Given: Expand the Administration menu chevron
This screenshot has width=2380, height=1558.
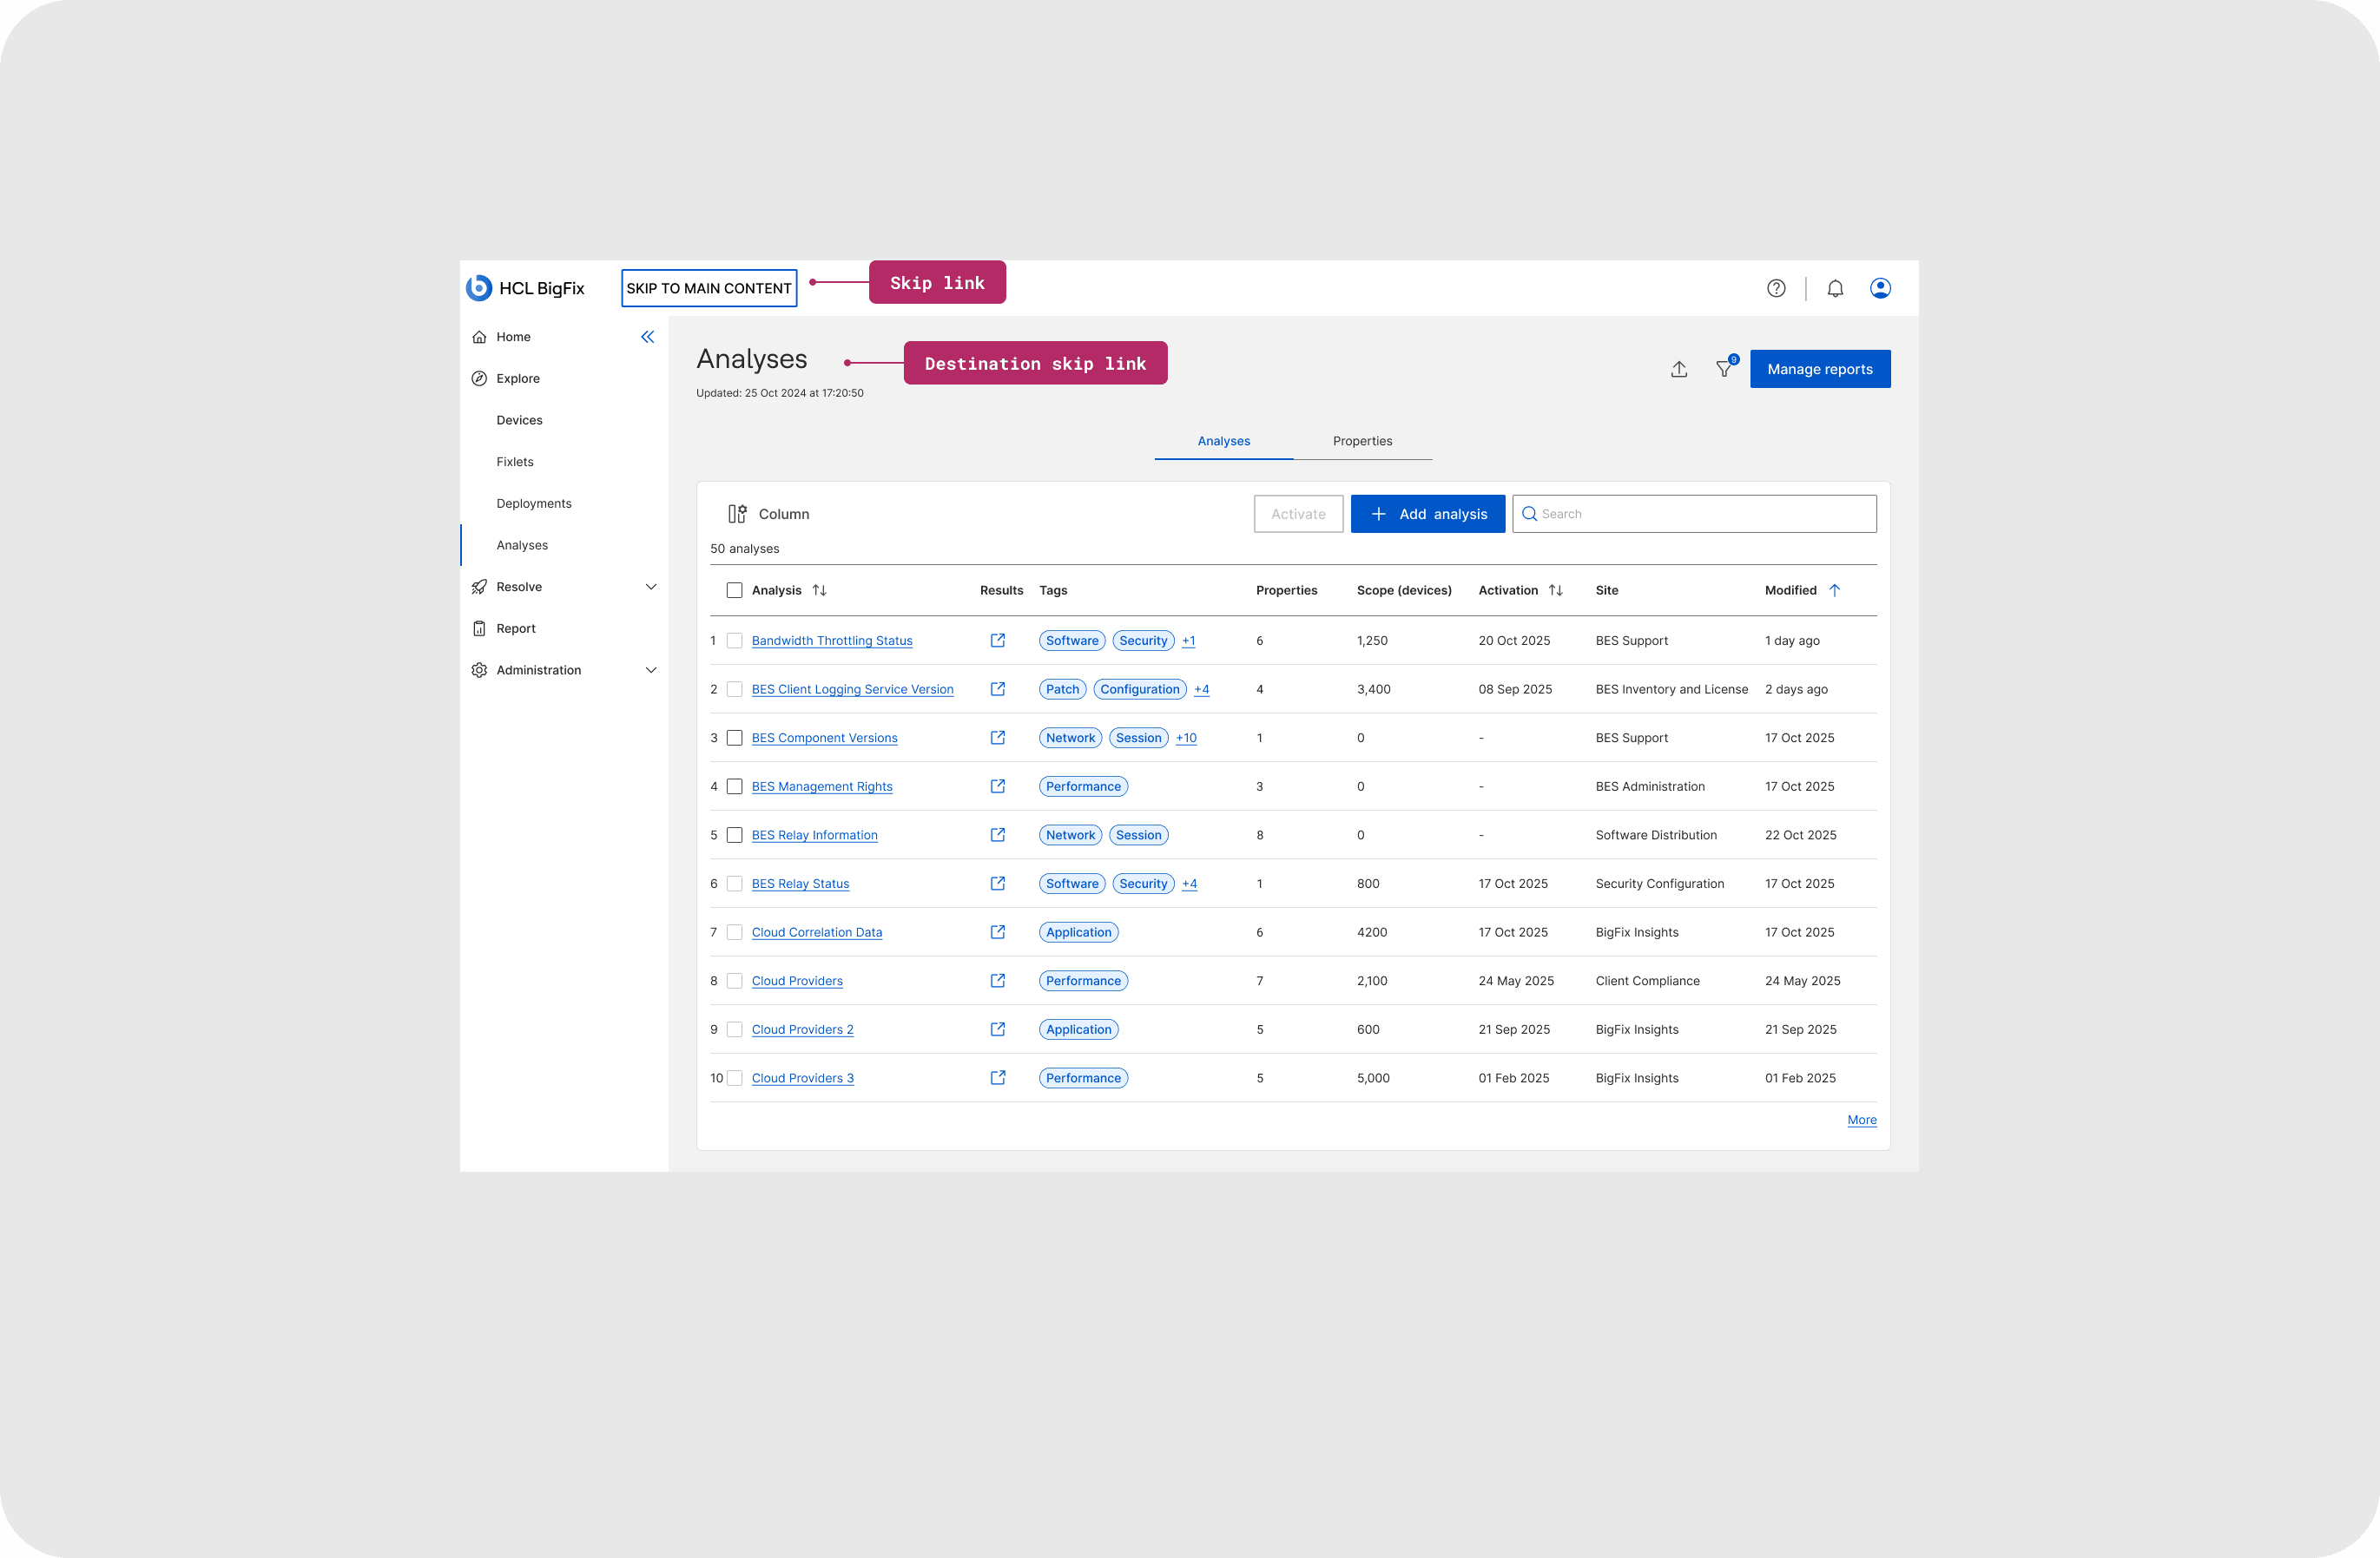Looking at the screenshot, I should (x=651, y=671).
